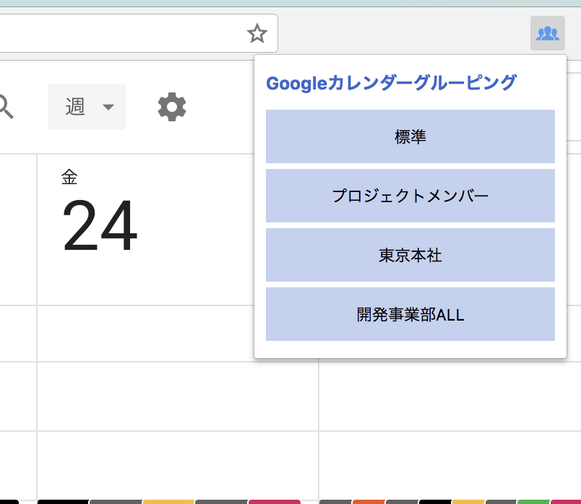
Task: Select the プロジェクトメンバー group
Action: click(x=410, y=196)
